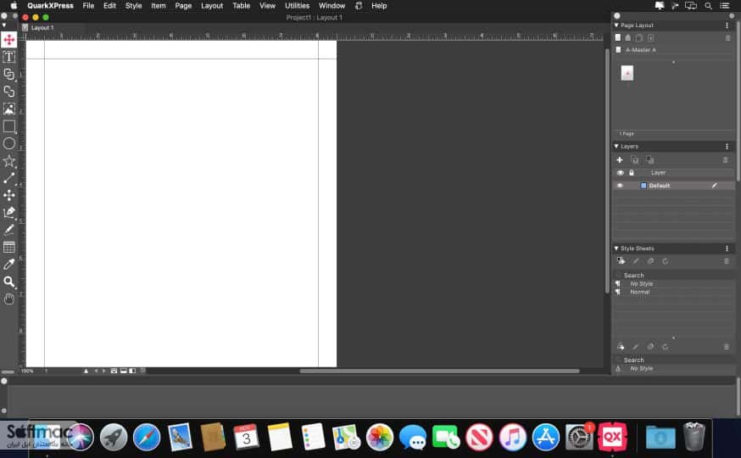Viewport: 741px width, 458px height.
Task: Open QuarkXPress from the Dock
Action: (612, 437)
